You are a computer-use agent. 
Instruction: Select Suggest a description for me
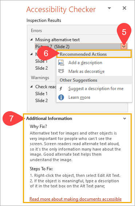coord(96,89)
